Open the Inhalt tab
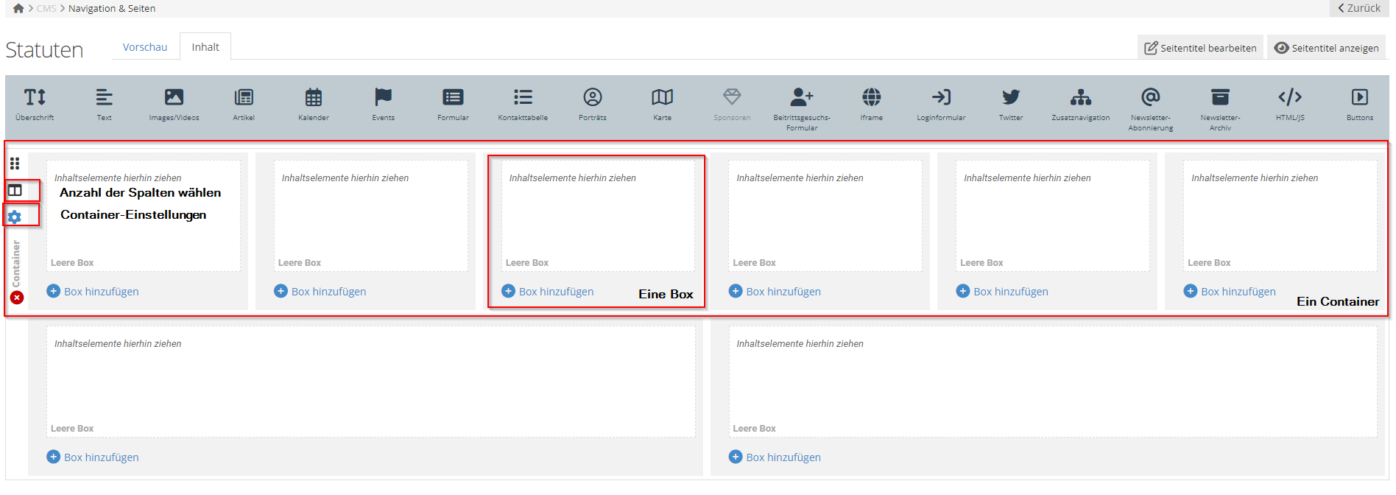 click(205, 47)
